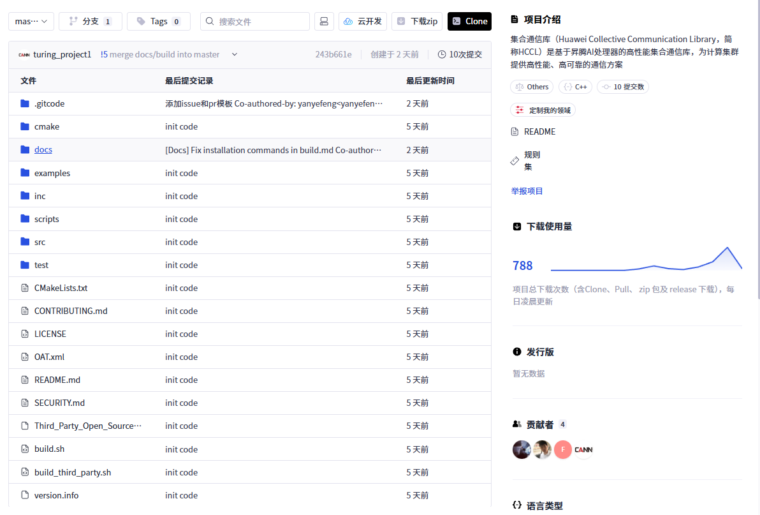This screenshot has width=760, height=515.
Task: Click the SECURITY.md file icon
Action: 25,403
